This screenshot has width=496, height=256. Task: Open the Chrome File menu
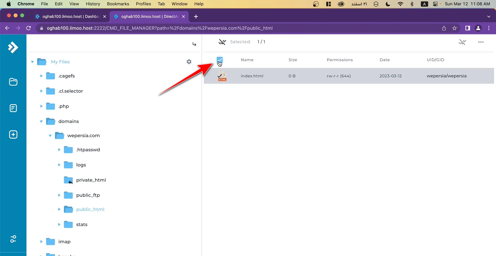point(44,4)
